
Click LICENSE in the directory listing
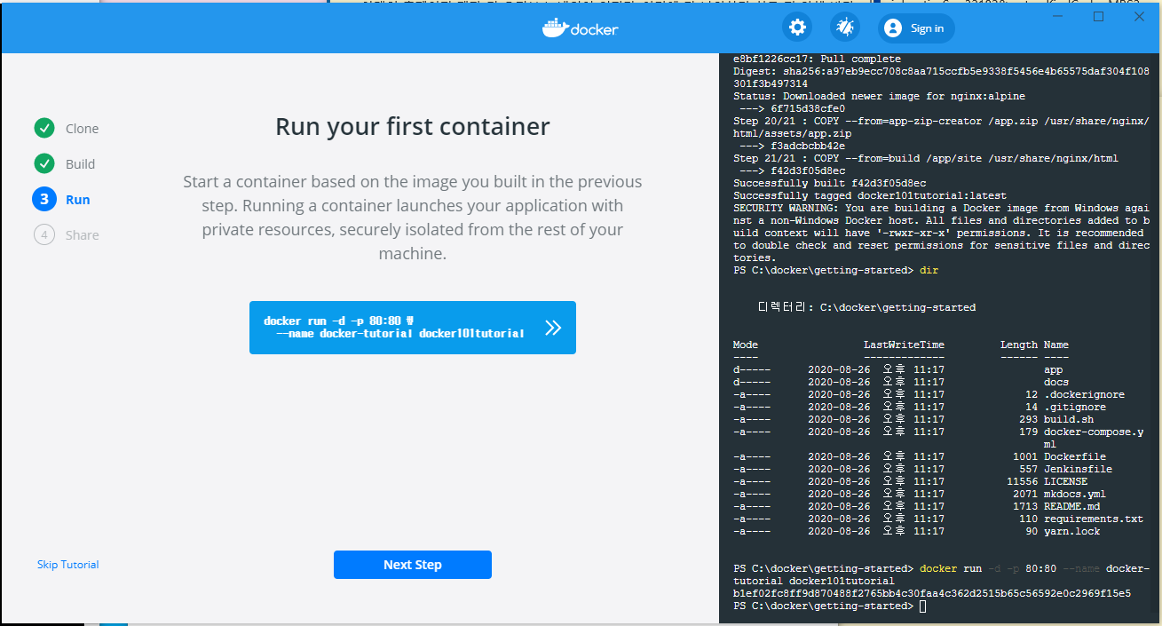pos(1065,481)
